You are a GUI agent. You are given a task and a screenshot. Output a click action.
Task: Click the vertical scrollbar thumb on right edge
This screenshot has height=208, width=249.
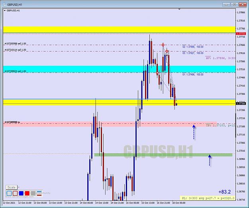(235, 125)
